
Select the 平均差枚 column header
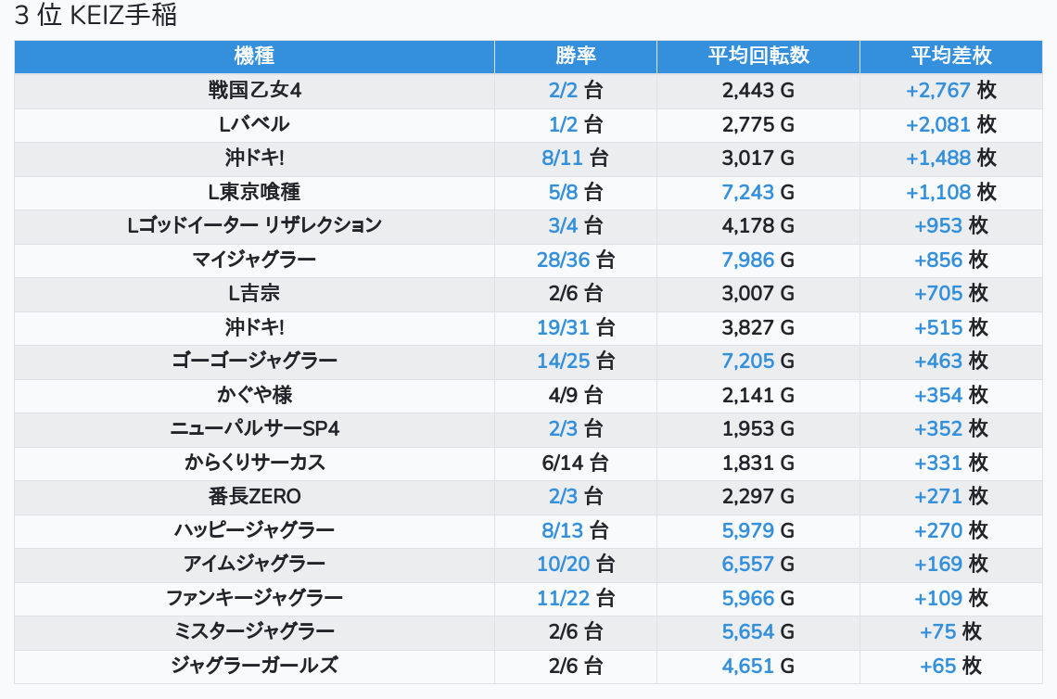point(950,56)
